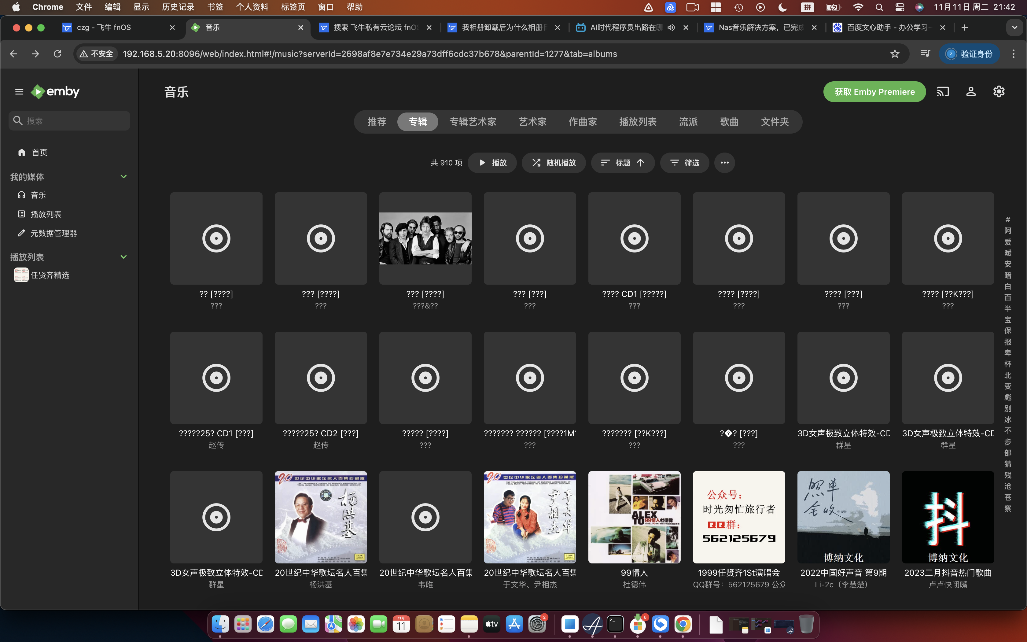Jump to letter 阿 in alphabet index

1007,231
